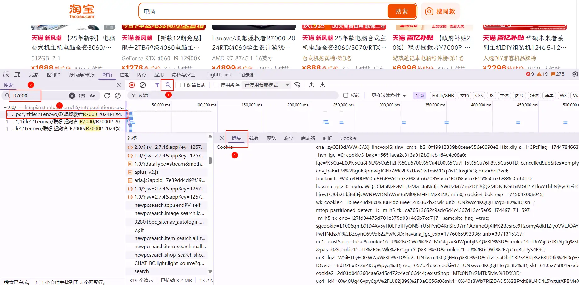The image size is (579, 285).
Task: Toggle the device toolbar icon
Action: [17, 74]
